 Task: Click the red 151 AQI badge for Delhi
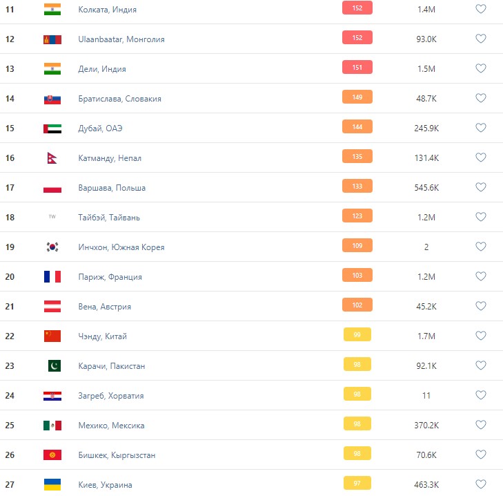click(x=357, y=67)
